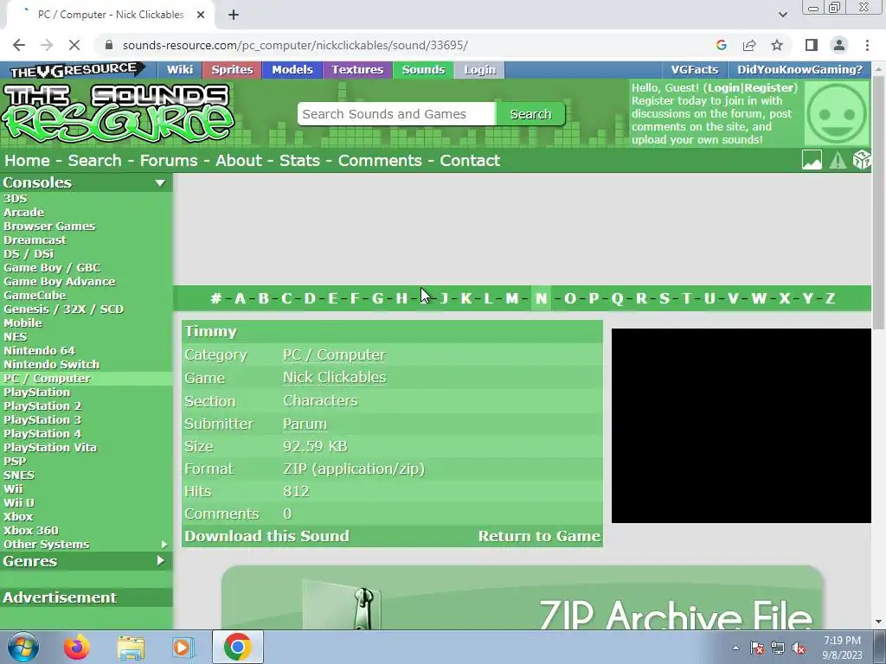
Task: Open the Chrome profile icon
Action: click(x=839, y=45)
